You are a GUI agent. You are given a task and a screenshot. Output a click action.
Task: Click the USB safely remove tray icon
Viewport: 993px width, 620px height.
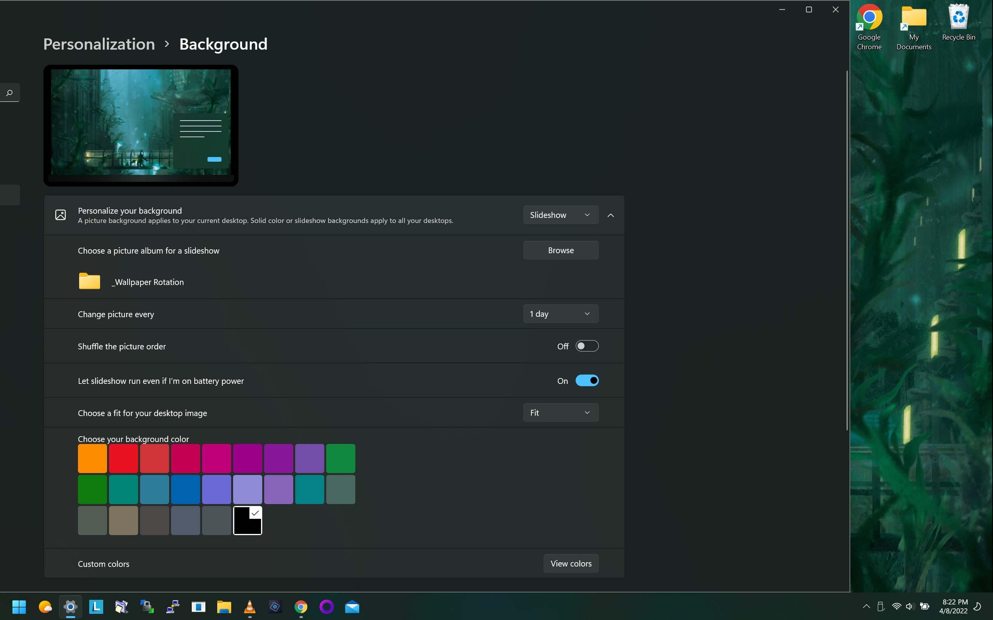881,606
